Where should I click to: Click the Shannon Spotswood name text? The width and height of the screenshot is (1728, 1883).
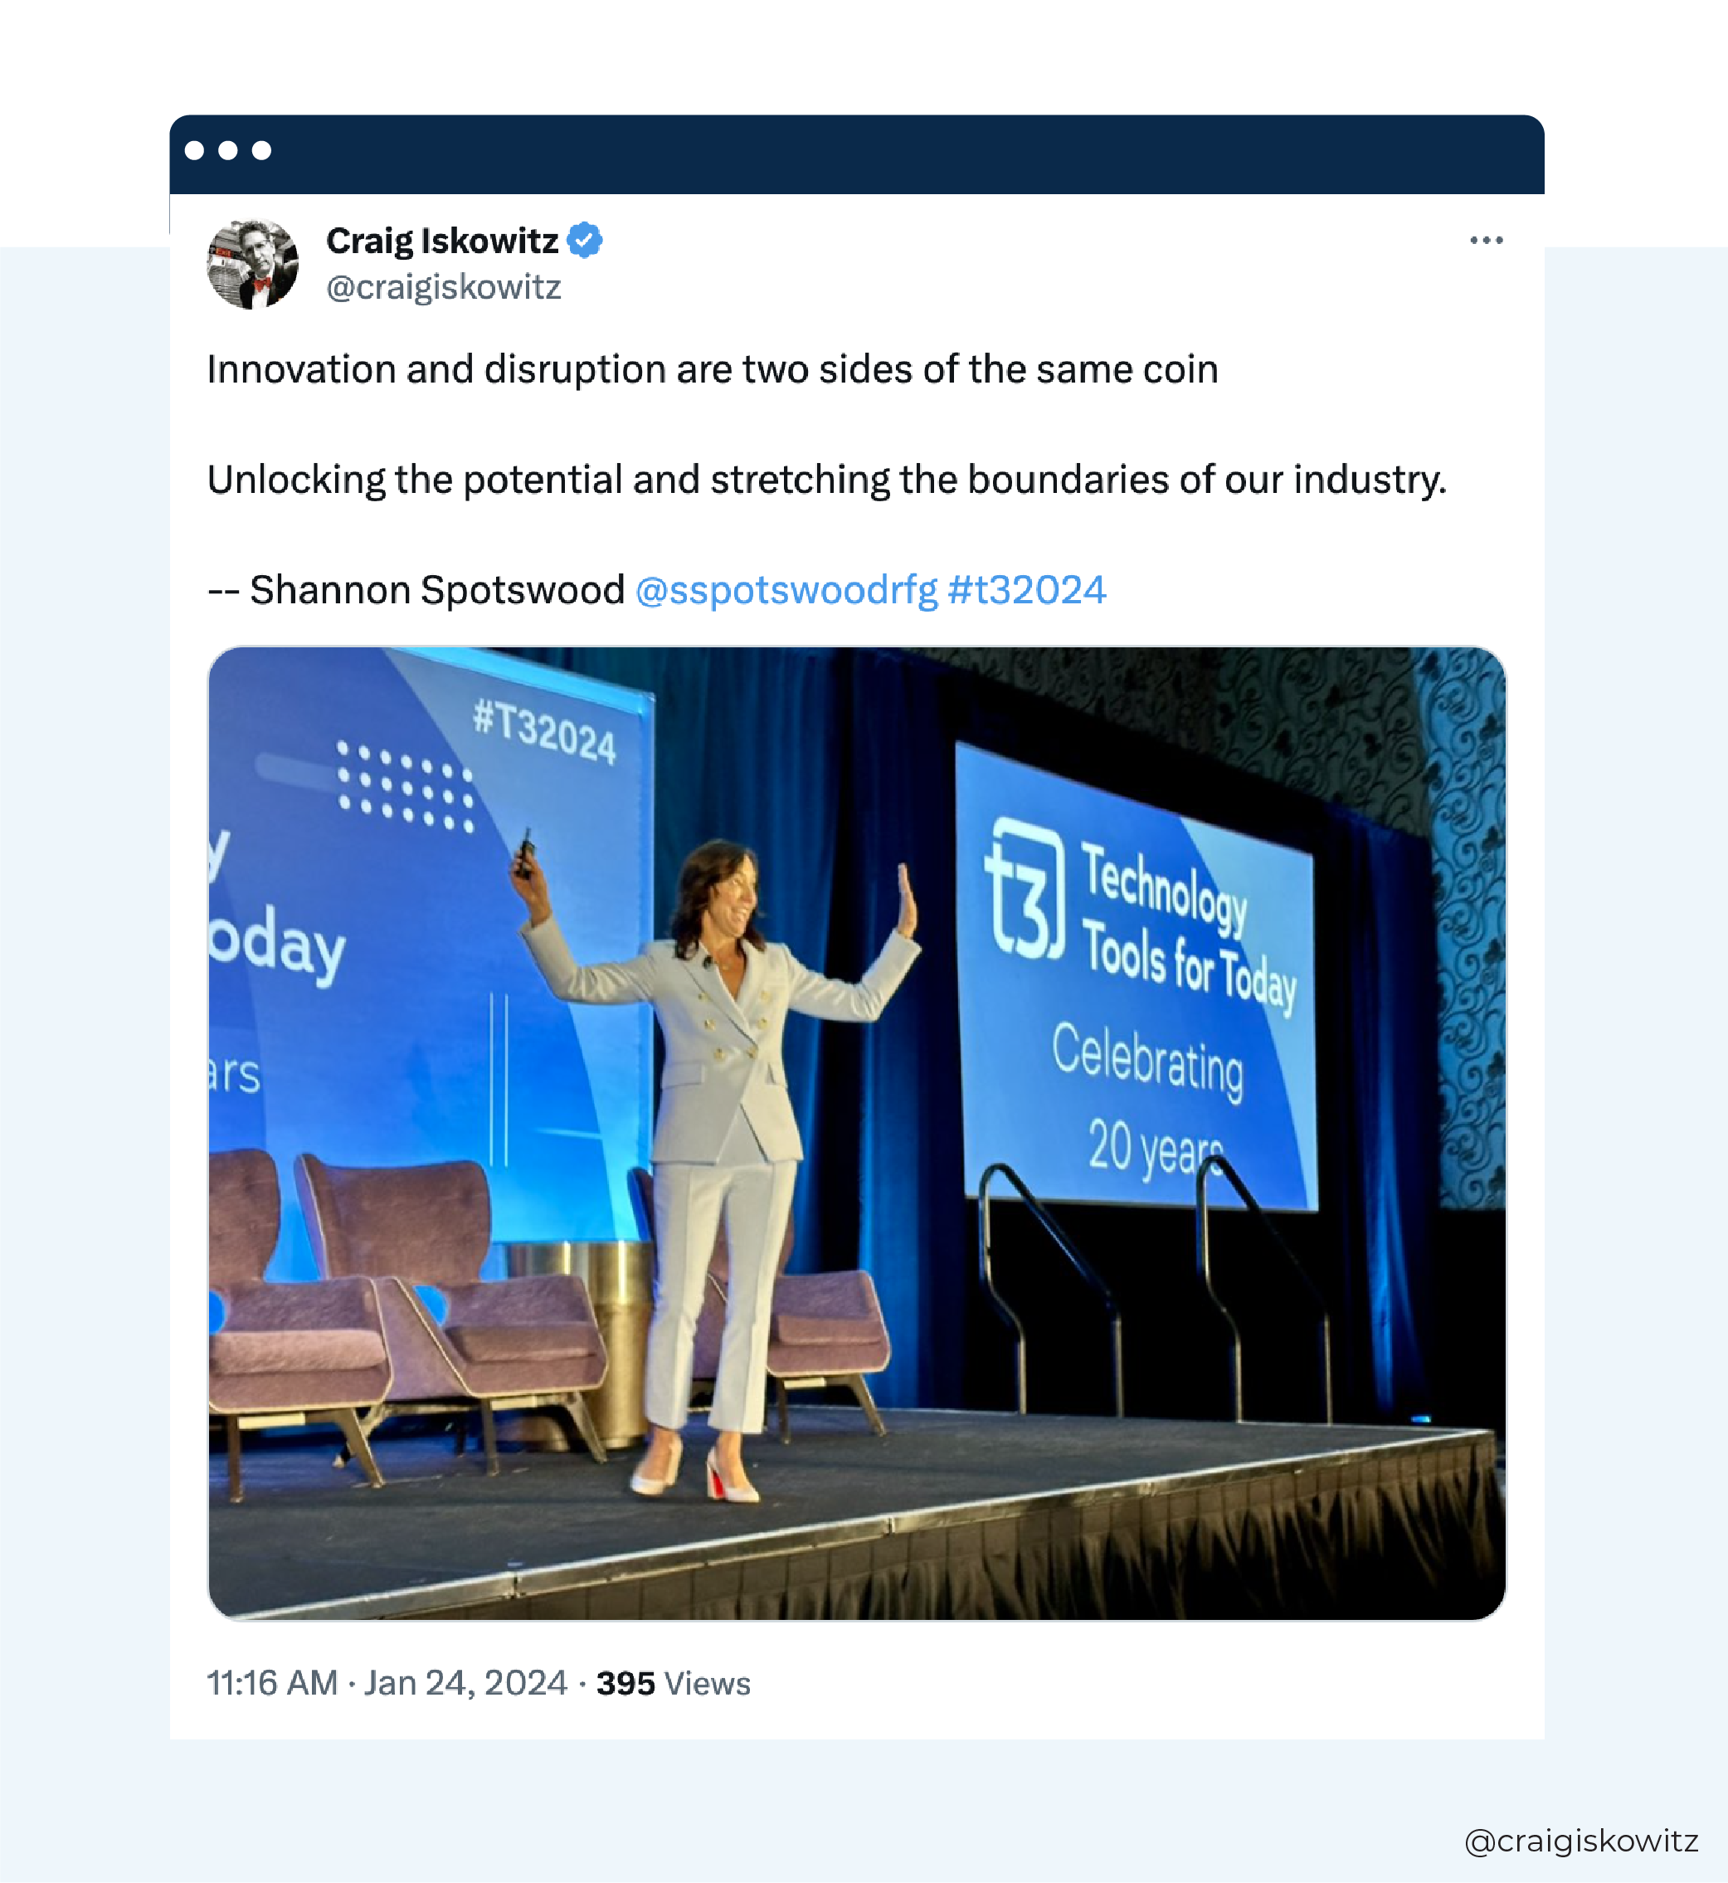438,590
